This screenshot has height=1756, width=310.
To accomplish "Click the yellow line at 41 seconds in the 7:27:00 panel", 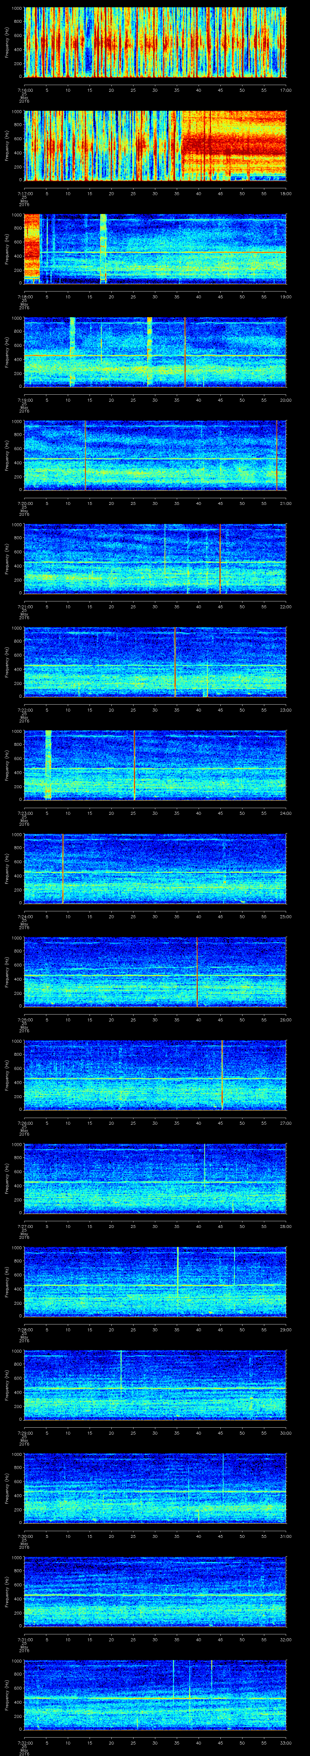I will [204, 1177].
